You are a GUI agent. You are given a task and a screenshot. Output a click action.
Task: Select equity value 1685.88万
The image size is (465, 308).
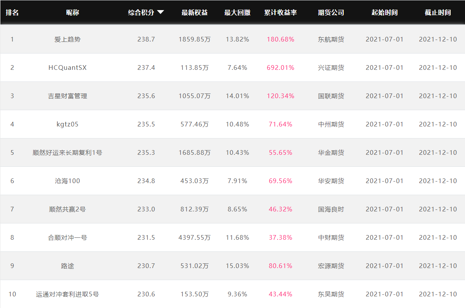point(195,152)
